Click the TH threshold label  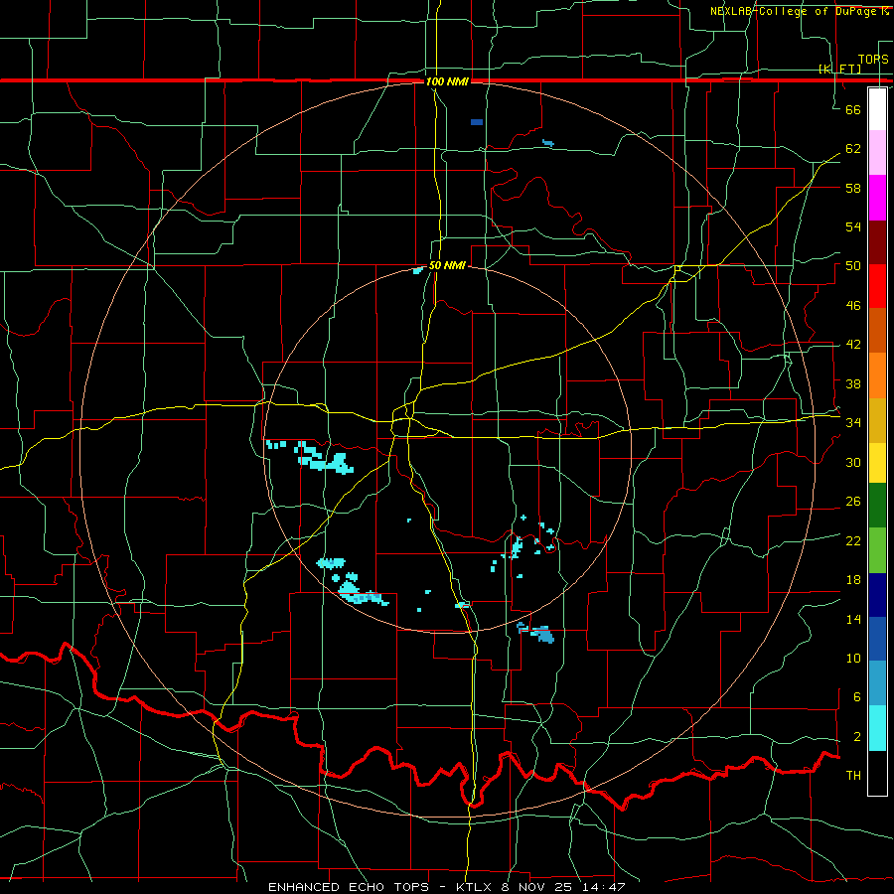853,776
